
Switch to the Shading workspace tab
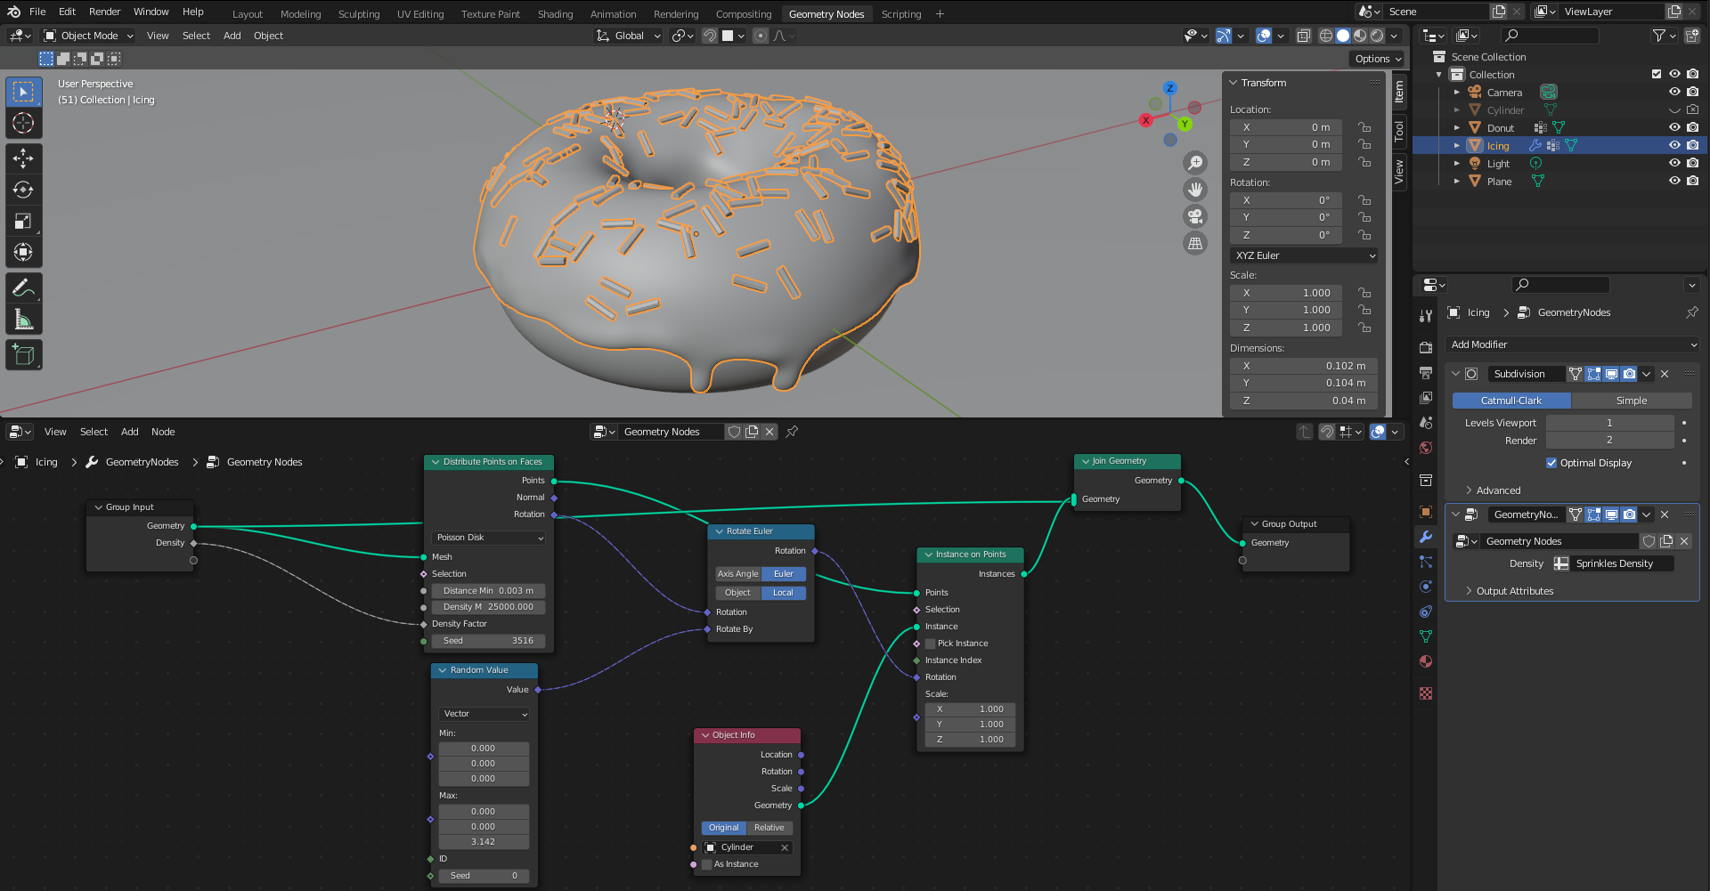pos(555,14)
